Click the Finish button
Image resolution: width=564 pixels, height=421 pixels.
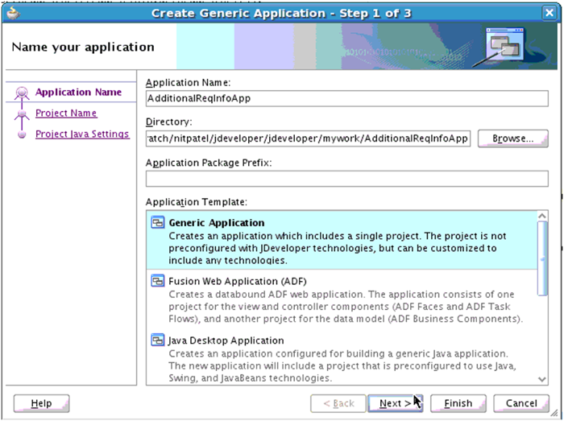[x=458, y=403]
